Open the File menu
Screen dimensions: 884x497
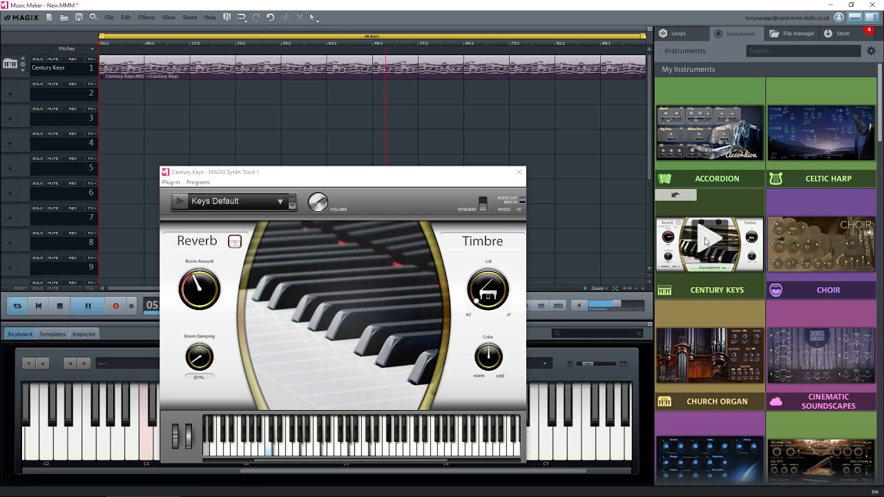pos(109,17)
